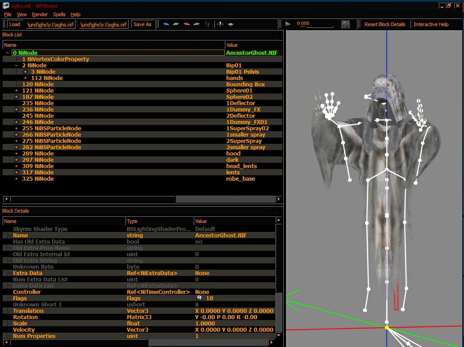Viewport: 464px width, 347px height.
Task: Play the animation
Action: click(288, 24)
